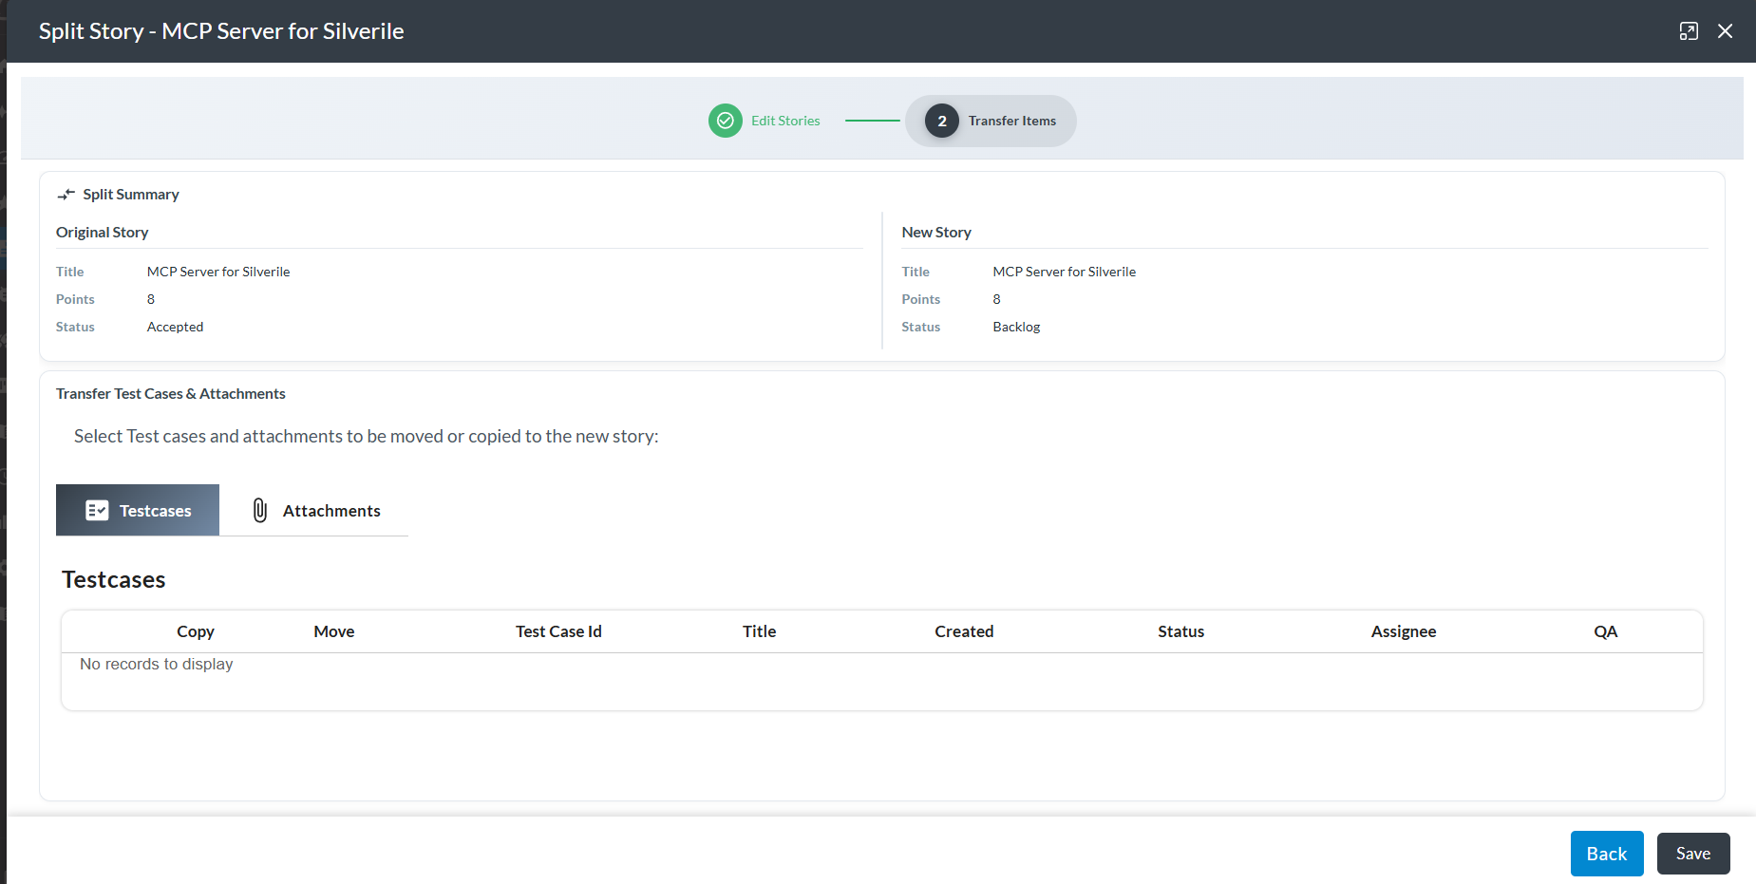Click the No records to display text
This screenshot has width=1756, height=884.
click(x=157, y=665)
